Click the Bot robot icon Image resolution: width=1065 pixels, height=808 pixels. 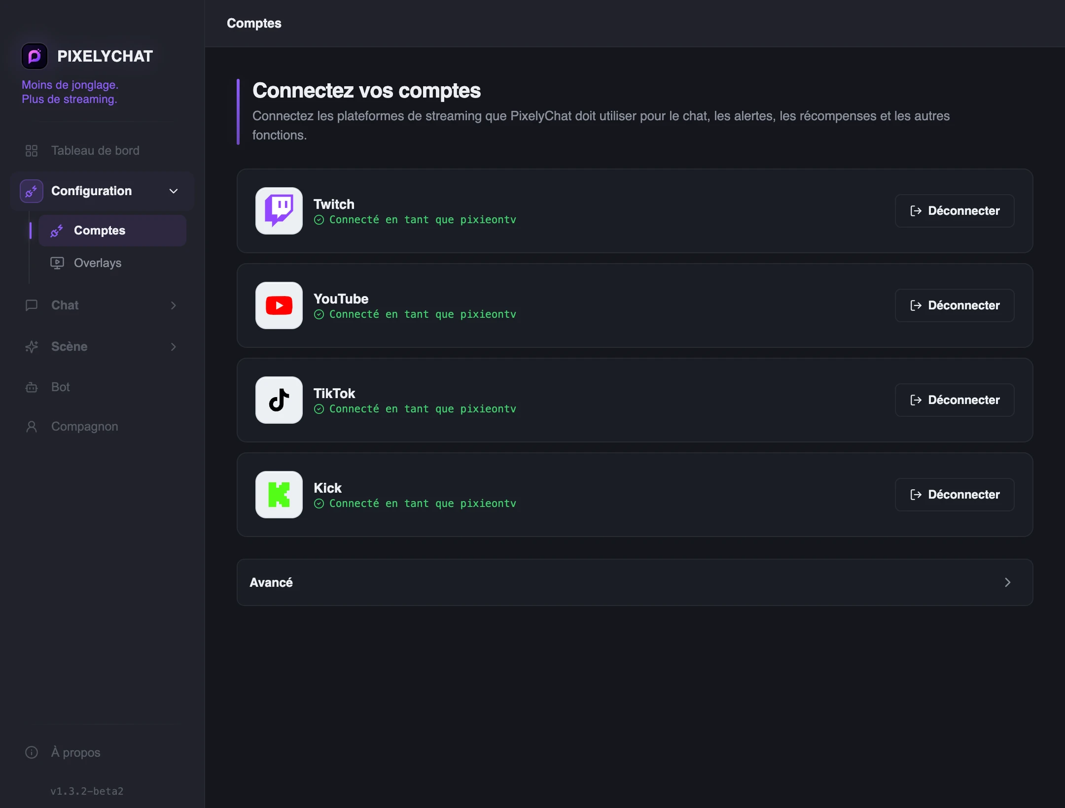[x=32, y=387]
